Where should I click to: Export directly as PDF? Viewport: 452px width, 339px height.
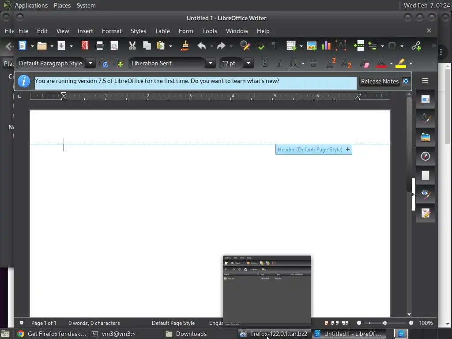click(x=85, y=45)
